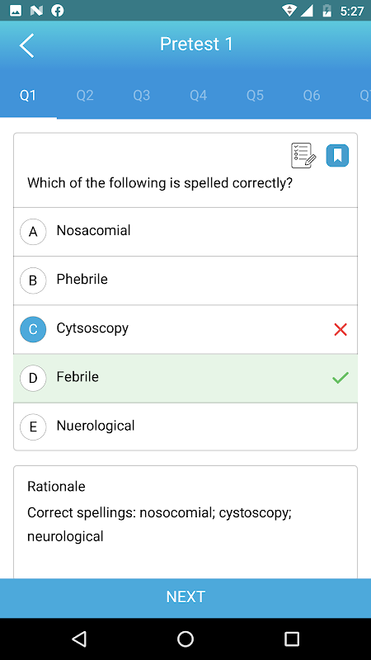
Task: Tap the NEXT button at the bottom
Action: (185, 596)
